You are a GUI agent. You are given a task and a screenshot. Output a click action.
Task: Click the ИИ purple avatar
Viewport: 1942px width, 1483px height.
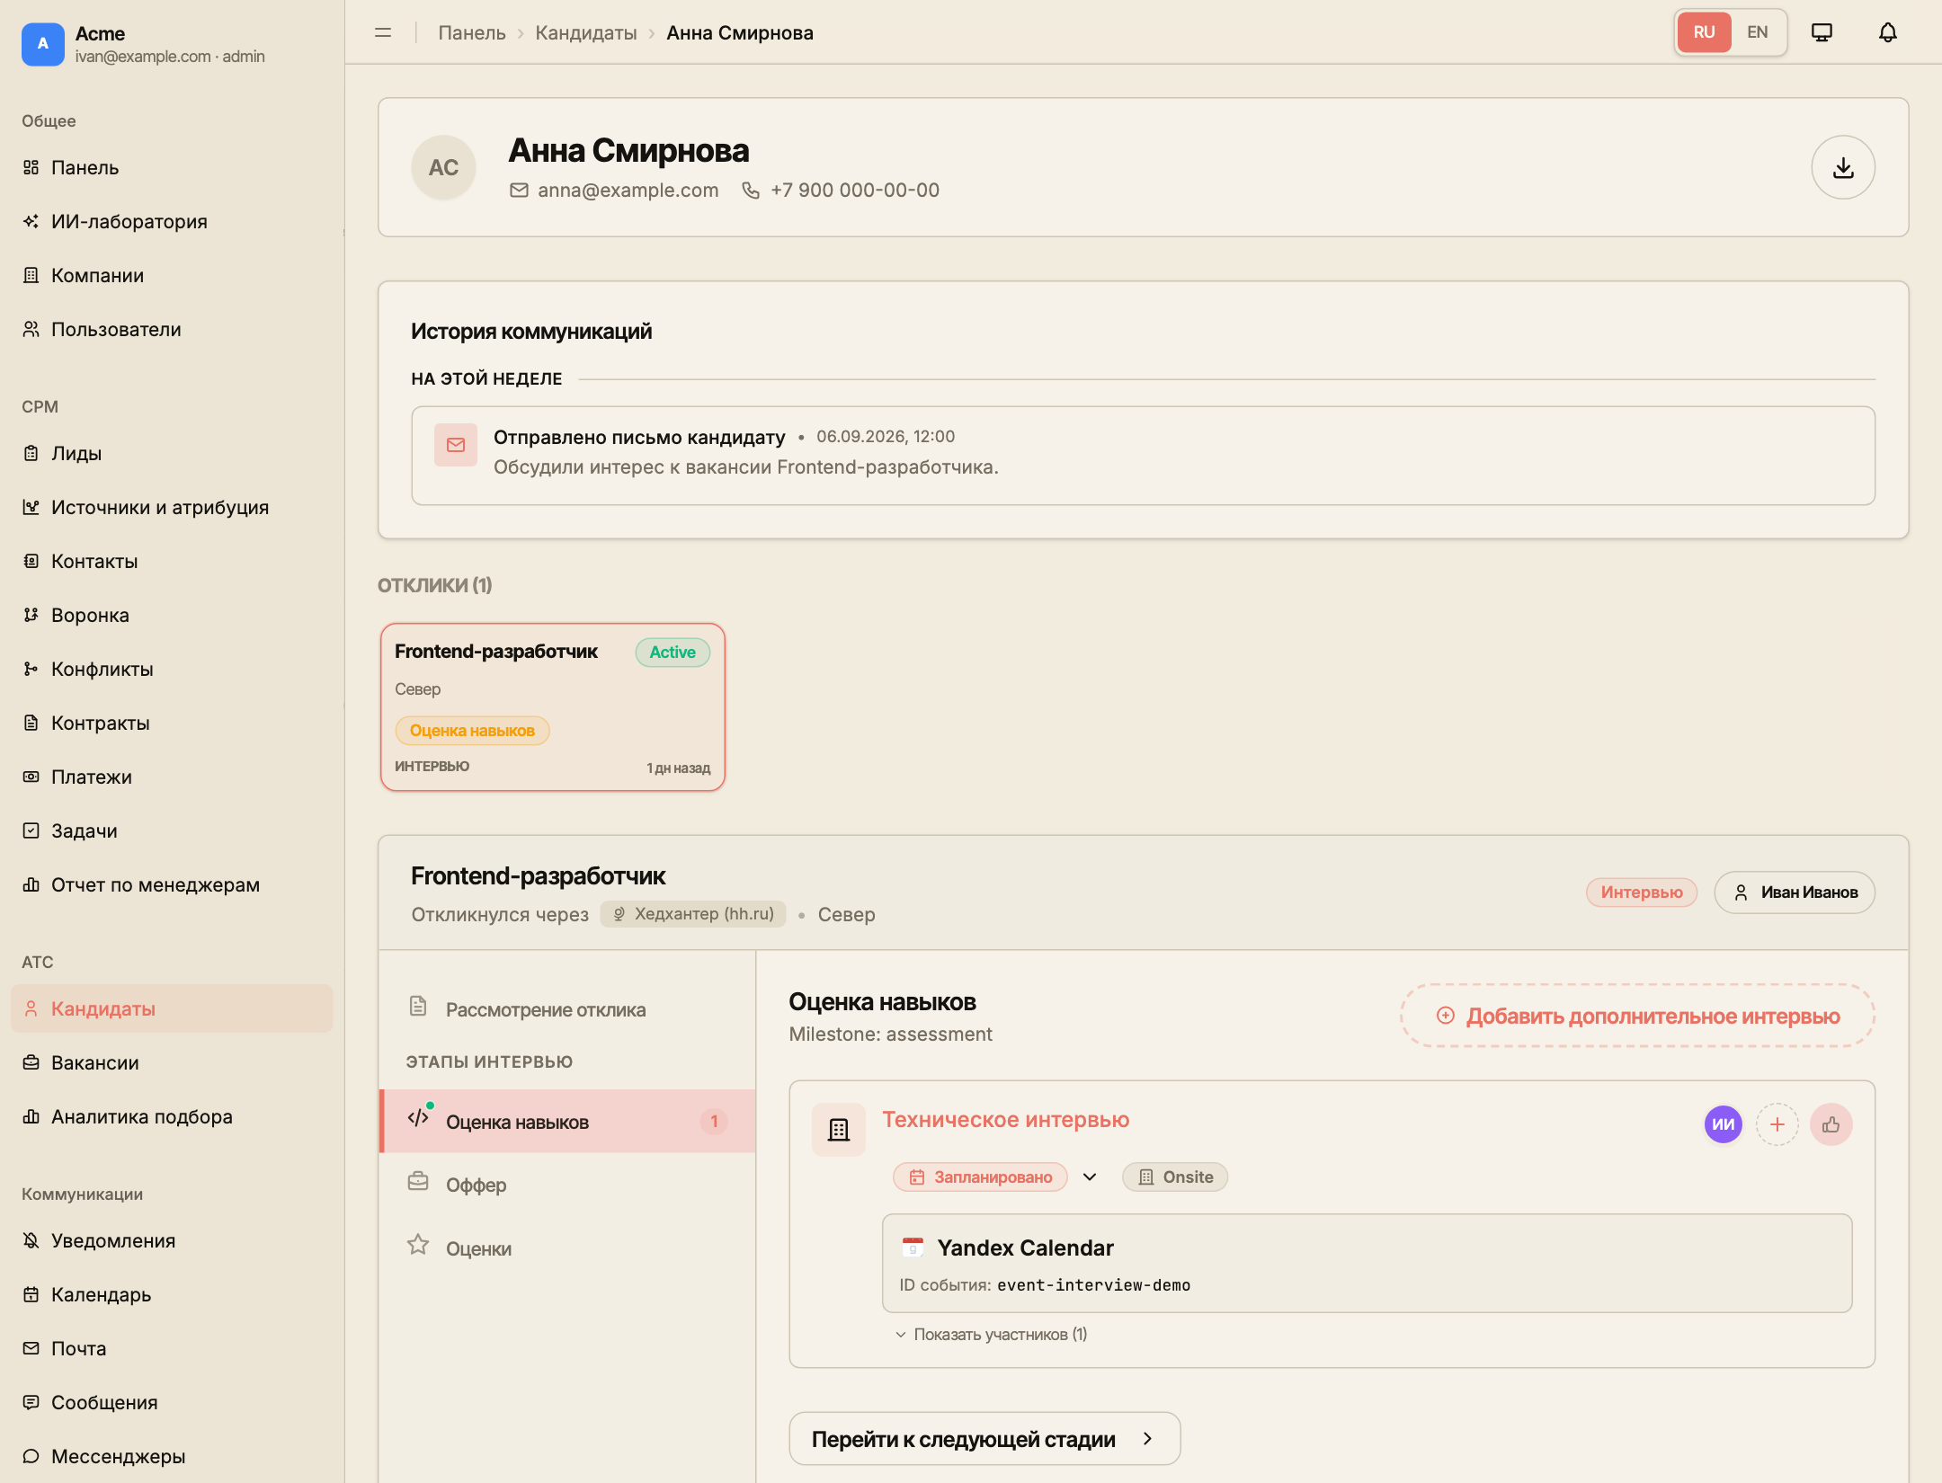[1723, 1124]
